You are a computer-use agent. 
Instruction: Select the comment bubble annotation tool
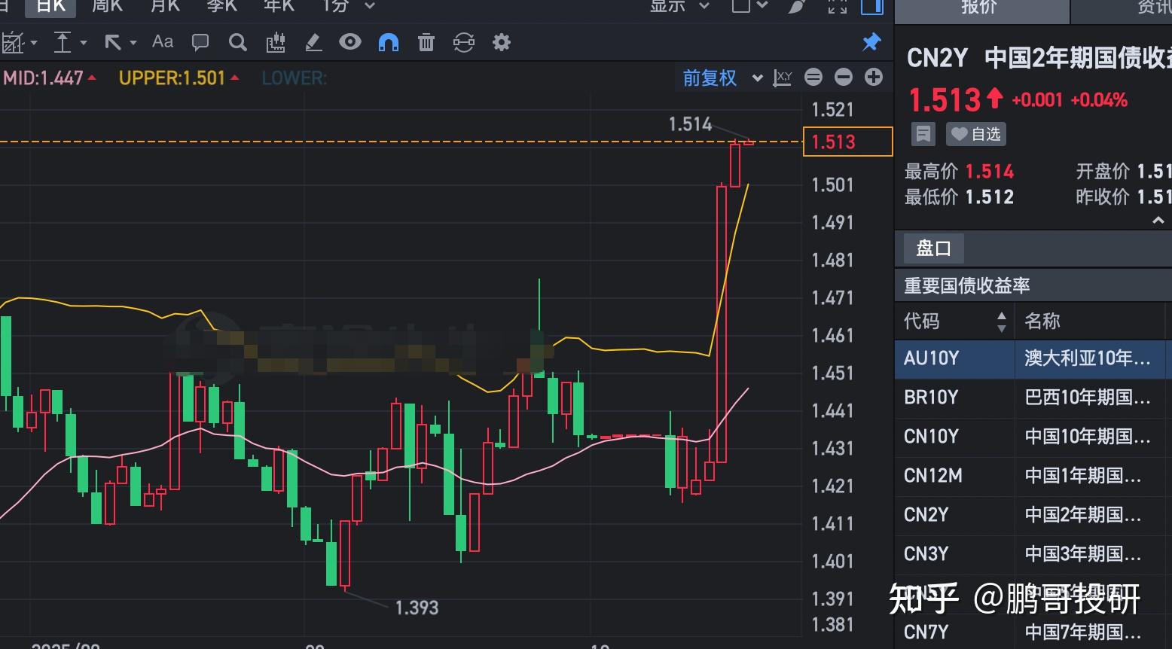click(x=200, y=42)
